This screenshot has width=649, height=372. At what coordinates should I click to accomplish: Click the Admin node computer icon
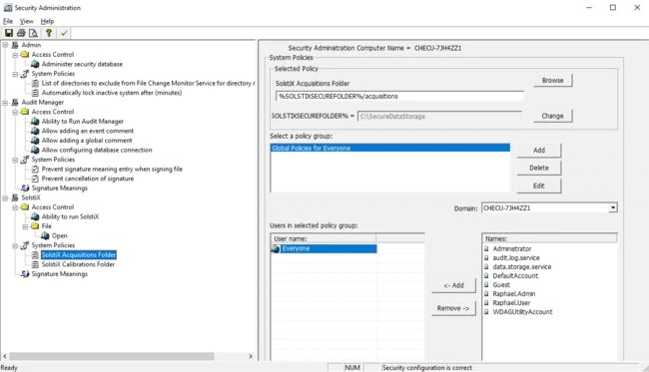pyautogui.click(x=15, y=45)
